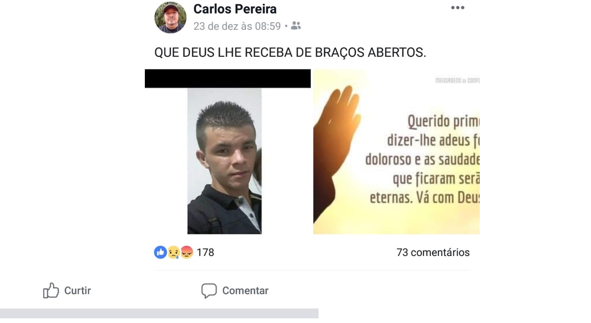Click the angry reaction emoji

(x=186, y=252)
